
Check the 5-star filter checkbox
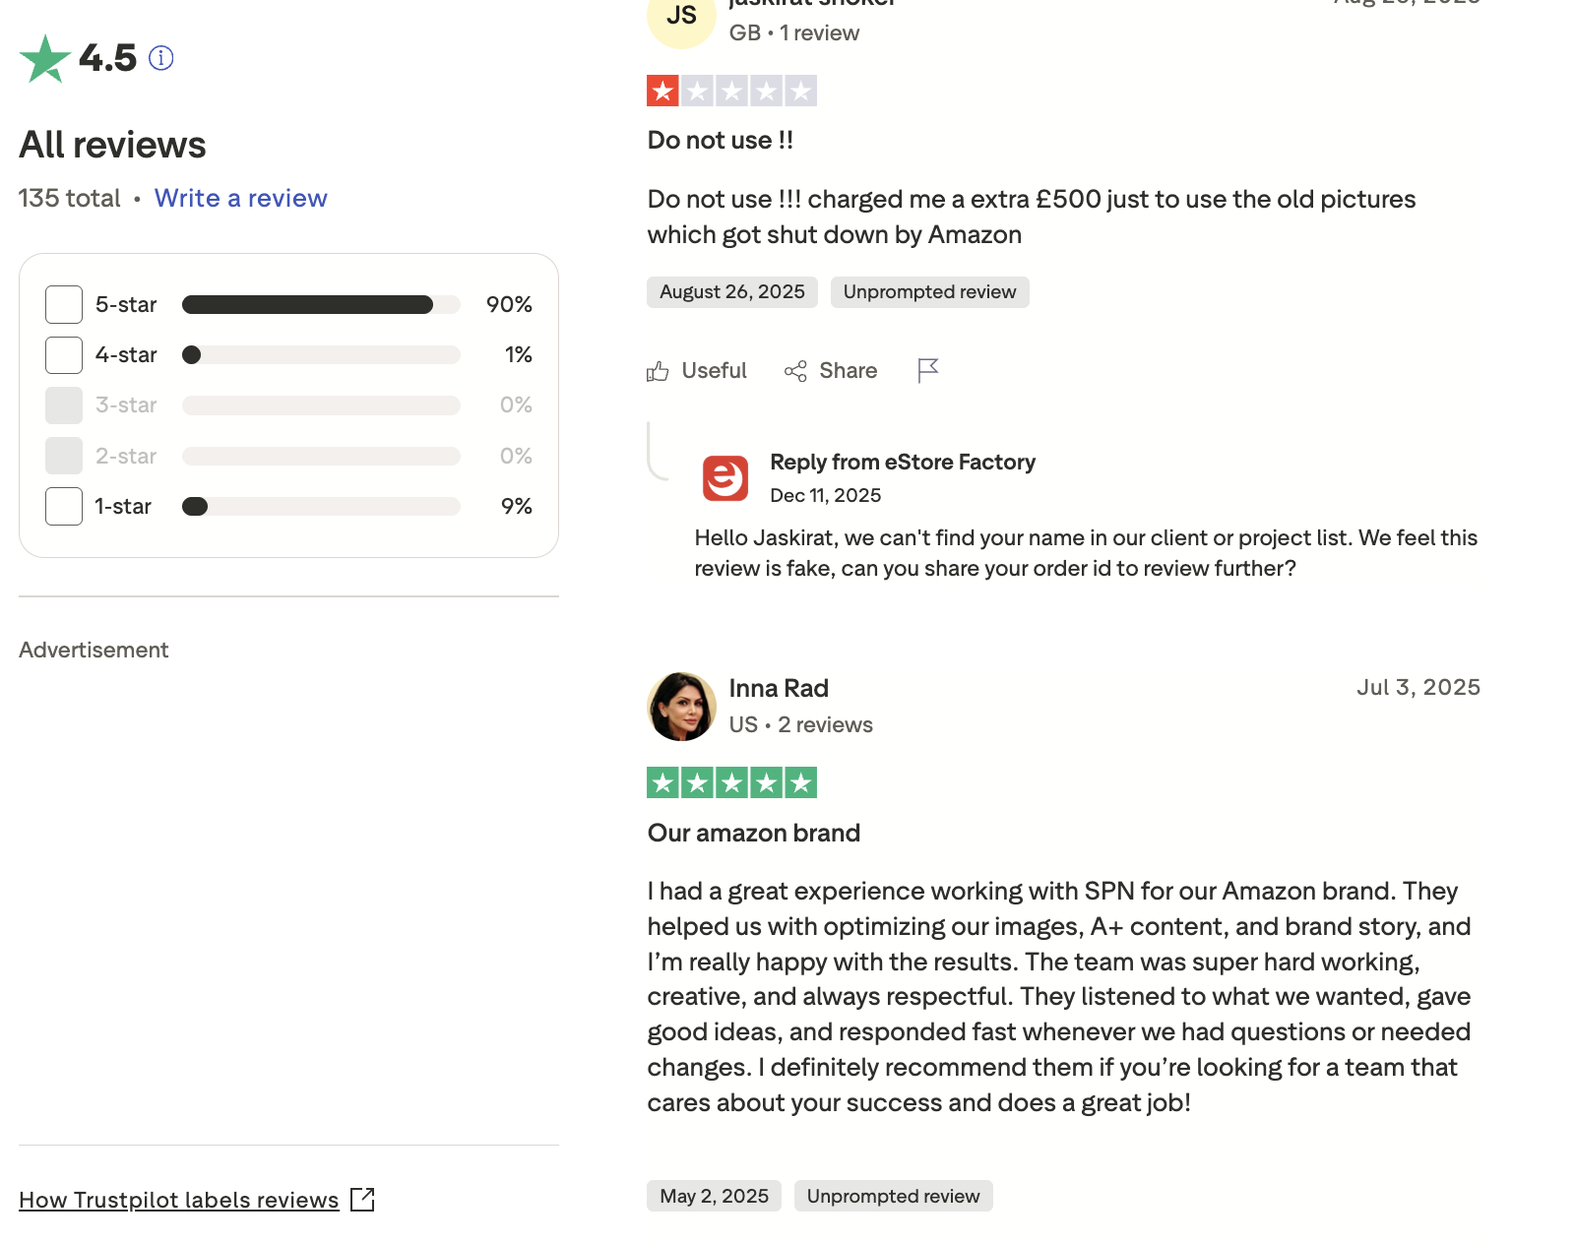(x=64, y=304)
